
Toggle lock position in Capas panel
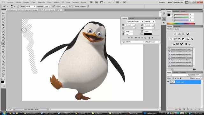click(178, 78)
